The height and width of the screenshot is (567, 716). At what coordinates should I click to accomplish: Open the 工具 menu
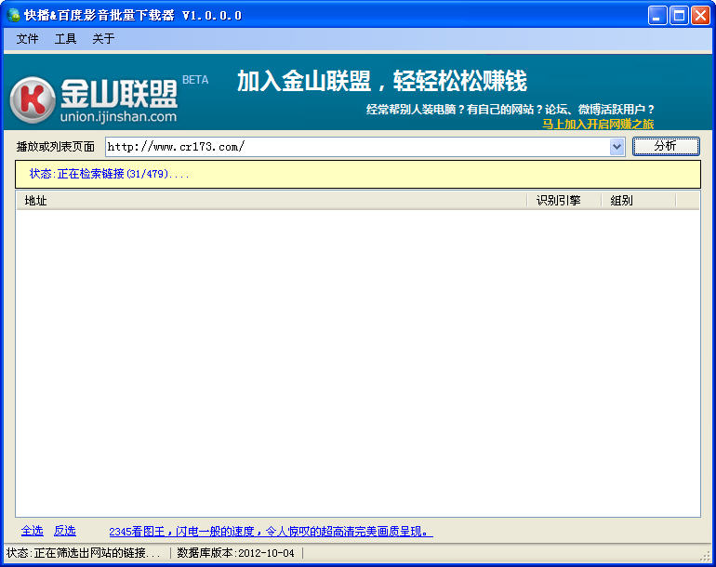point(65,39)
